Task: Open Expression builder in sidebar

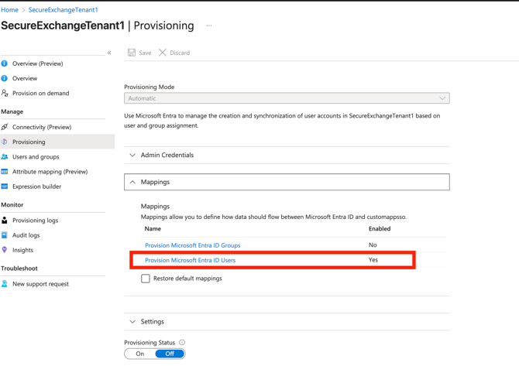Action: pyautogui.click(x=36, y=186)
